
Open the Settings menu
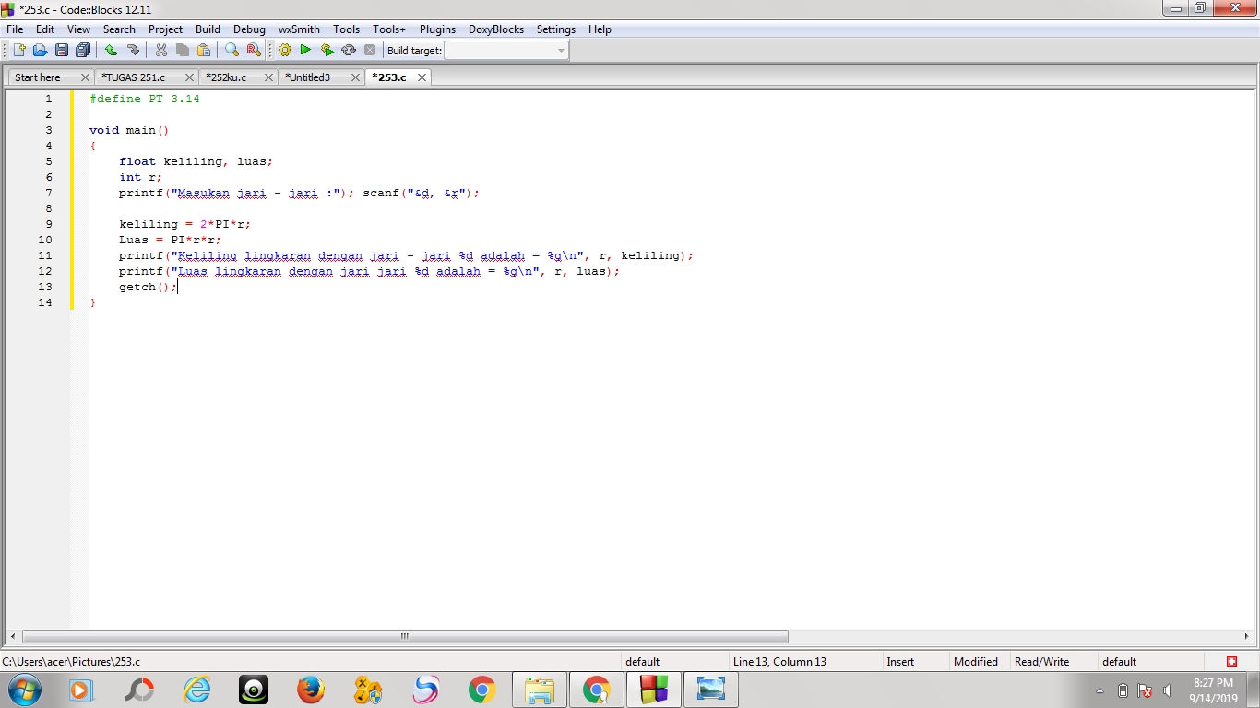point(556,29)
